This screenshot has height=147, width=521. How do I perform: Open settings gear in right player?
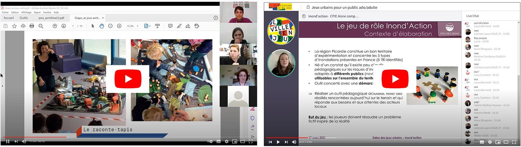click(490, 142)
